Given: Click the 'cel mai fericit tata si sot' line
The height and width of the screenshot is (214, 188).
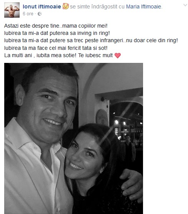Looking at the screenshot, I should pyautogui.click(x=56, y=48).
